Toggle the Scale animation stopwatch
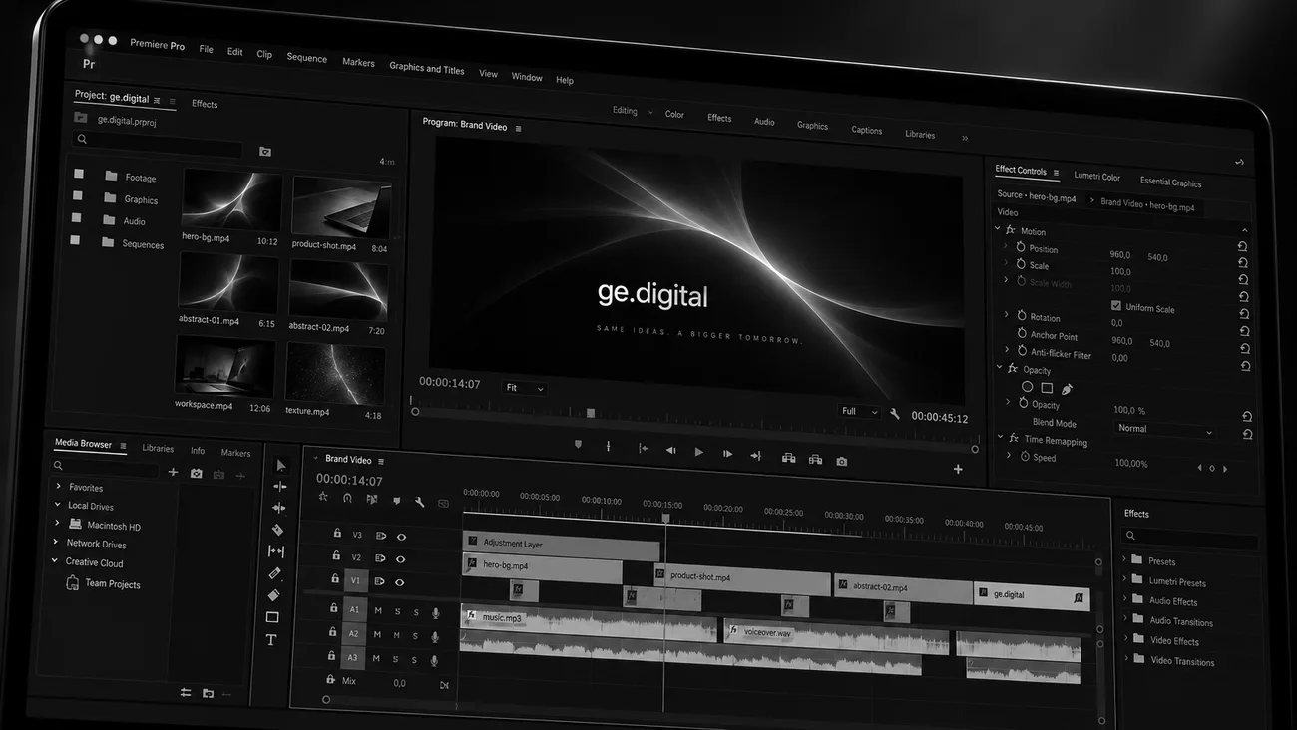 (x=1021, y=264)
